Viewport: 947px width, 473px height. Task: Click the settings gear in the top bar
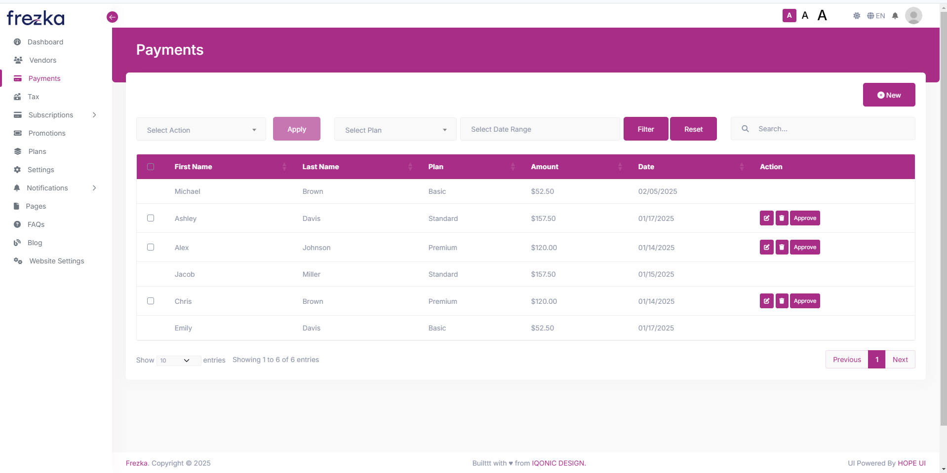[857, 15]
